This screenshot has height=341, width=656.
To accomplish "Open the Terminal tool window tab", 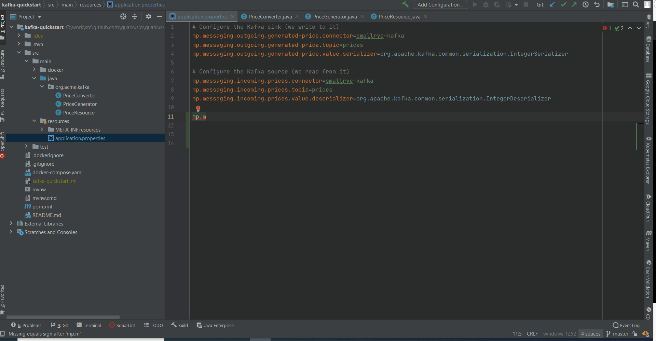I will [x=89, y=325].
